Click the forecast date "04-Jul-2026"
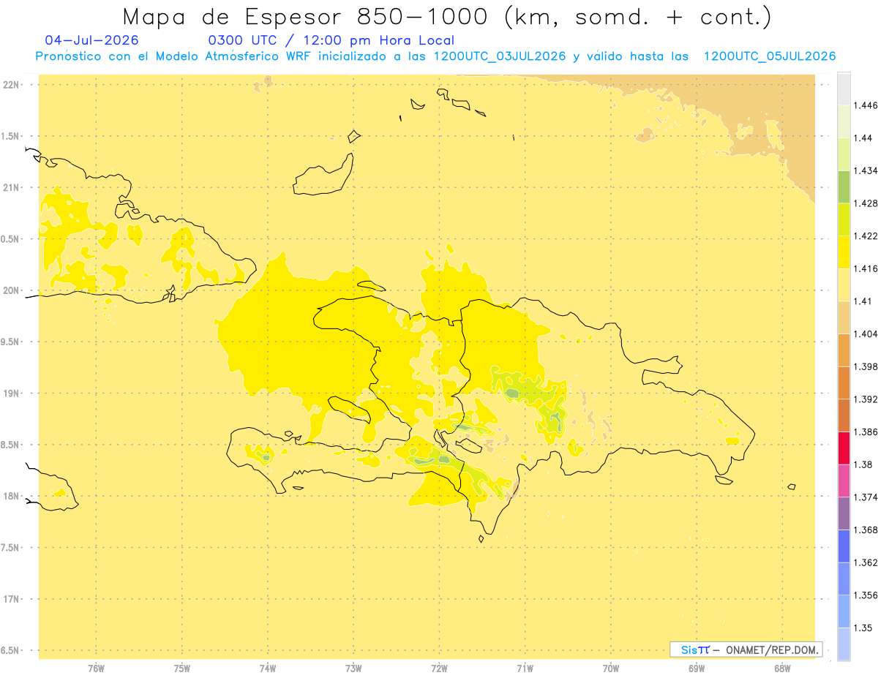This screenshot has height=678, width=878. click(91, 40)
